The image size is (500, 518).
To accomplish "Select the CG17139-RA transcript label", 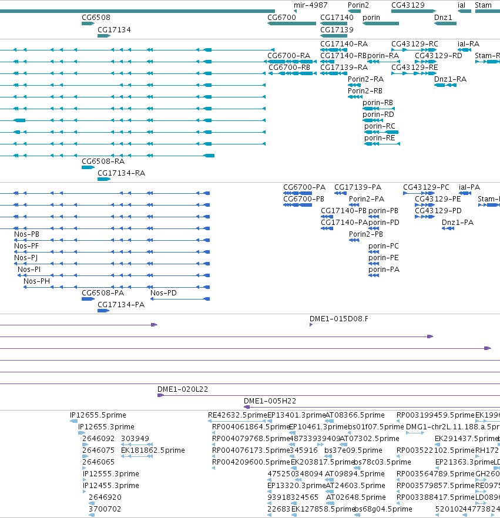I will point(344,68).
